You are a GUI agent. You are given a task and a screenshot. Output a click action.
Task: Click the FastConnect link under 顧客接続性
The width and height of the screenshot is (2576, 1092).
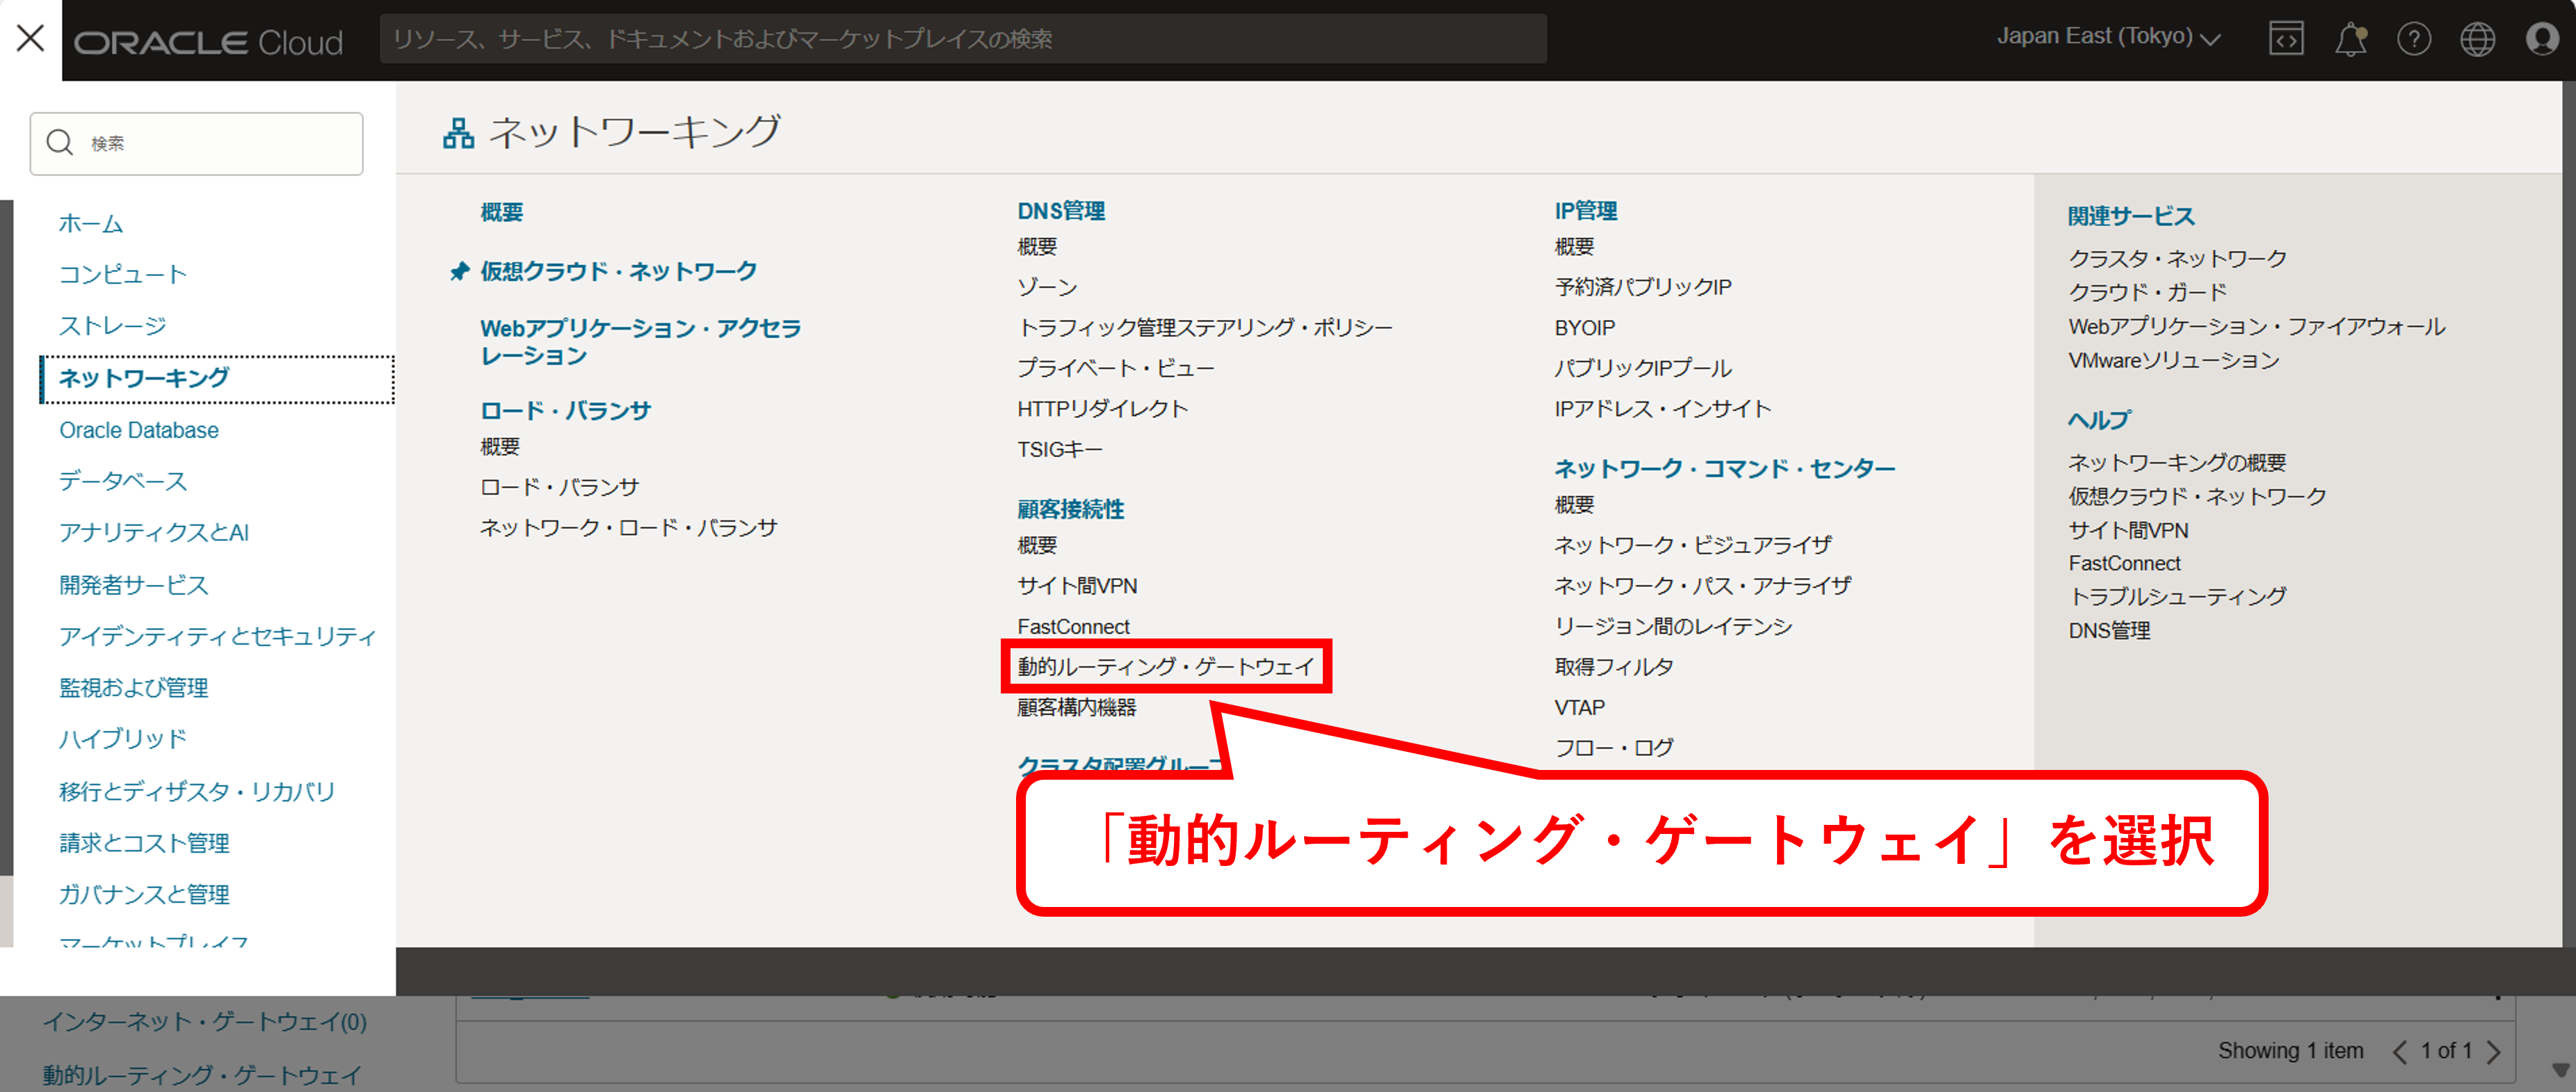click(1073, 626)
